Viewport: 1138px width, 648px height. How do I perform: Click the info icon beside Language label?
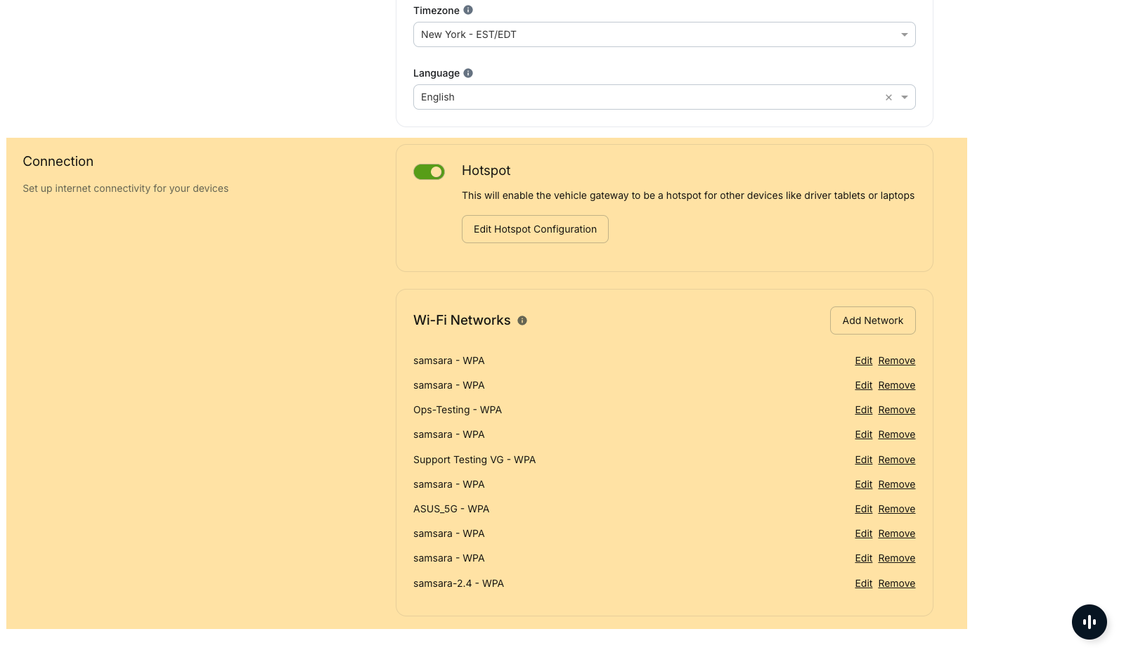(468, 73)
